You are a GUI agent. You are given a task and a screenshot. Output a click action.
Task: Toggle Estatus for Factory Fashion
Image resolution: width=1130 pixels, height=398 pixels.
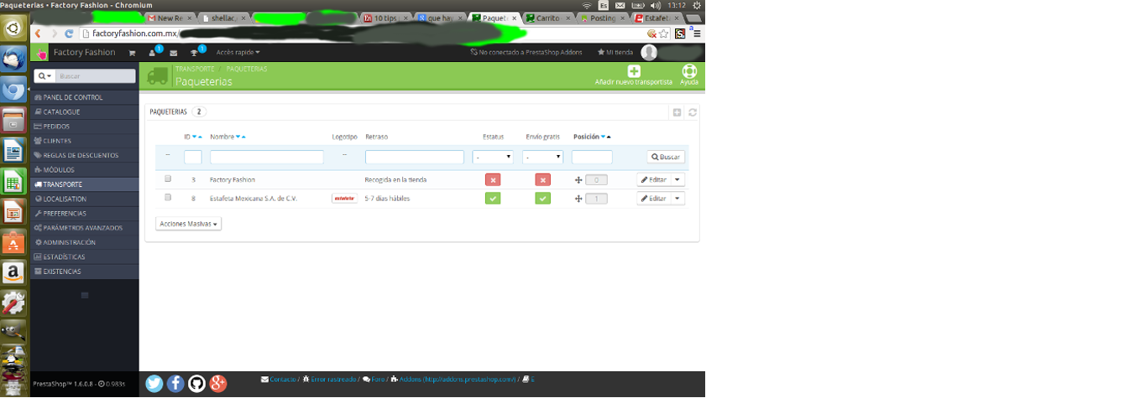[493, 179]
